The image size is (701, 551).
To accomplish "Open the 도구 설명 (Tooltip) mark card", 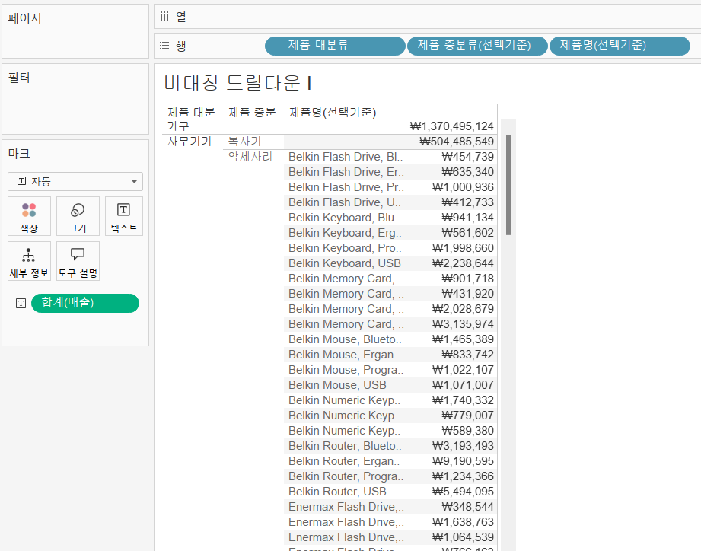I will pos(78,262).
